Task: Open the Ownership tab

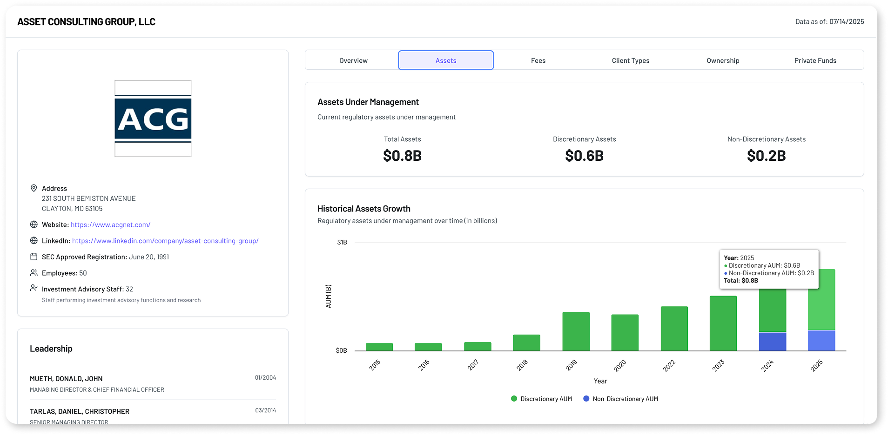Action: tap(722, 60)
